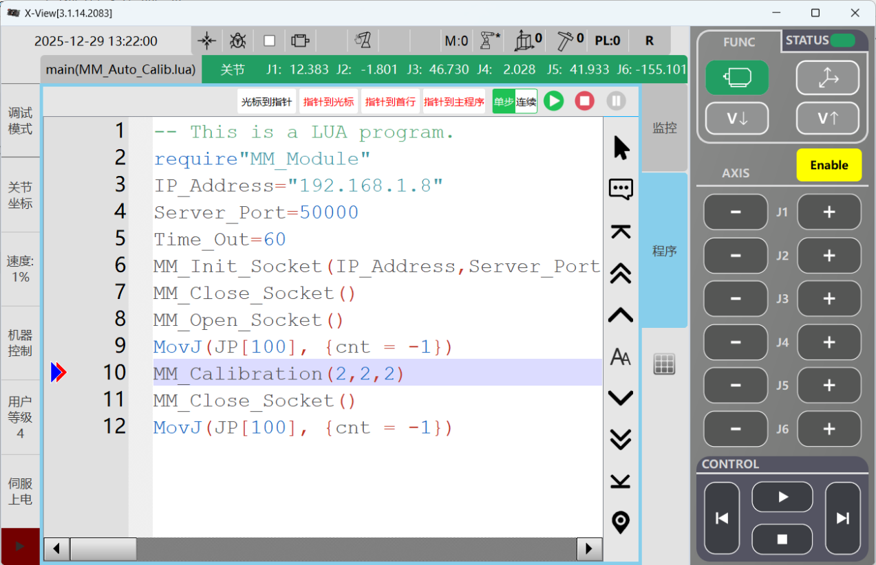Click the double up-chevron navigation icon
The height and width of the screenshot is (565, 876).
[x=620, y=274]
